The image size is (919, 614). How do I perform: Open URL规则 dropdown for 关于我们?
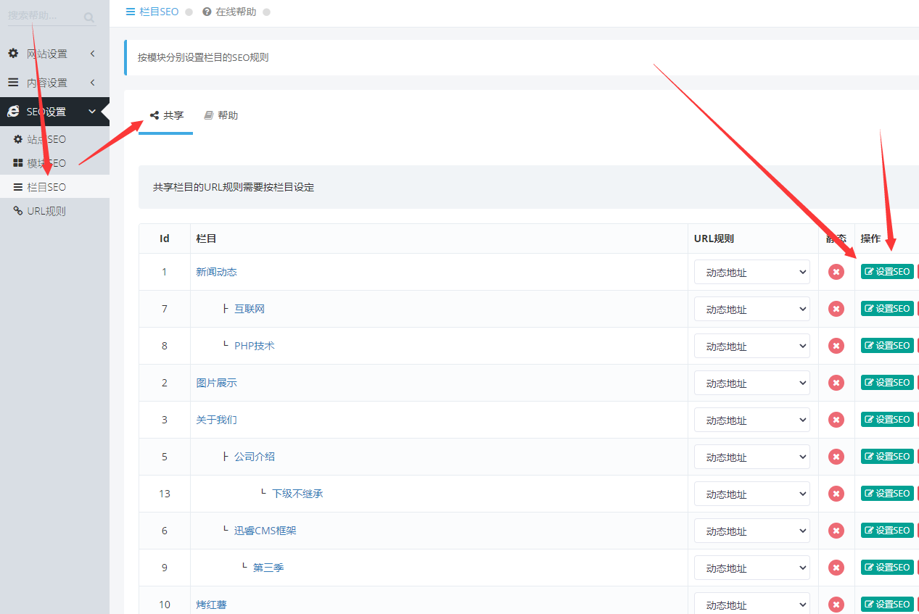pyautogui.click(x=752, y=420)
